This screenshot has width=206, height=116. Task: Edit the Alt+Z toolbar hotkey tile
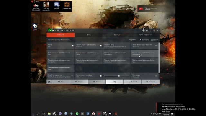(x=61, y=53)
